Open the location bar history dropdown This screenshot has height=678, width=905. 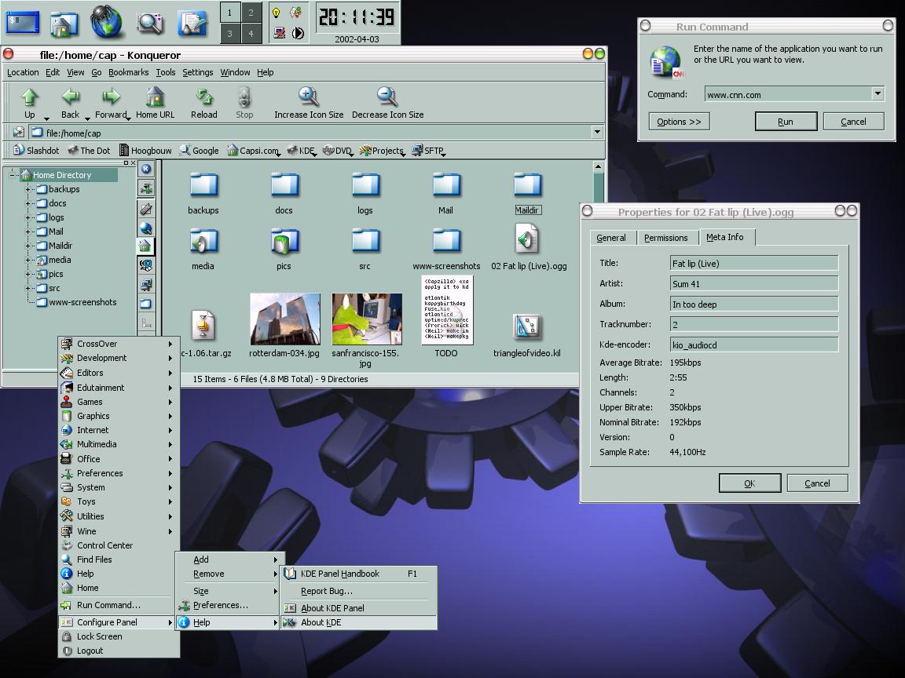[596, 133]
